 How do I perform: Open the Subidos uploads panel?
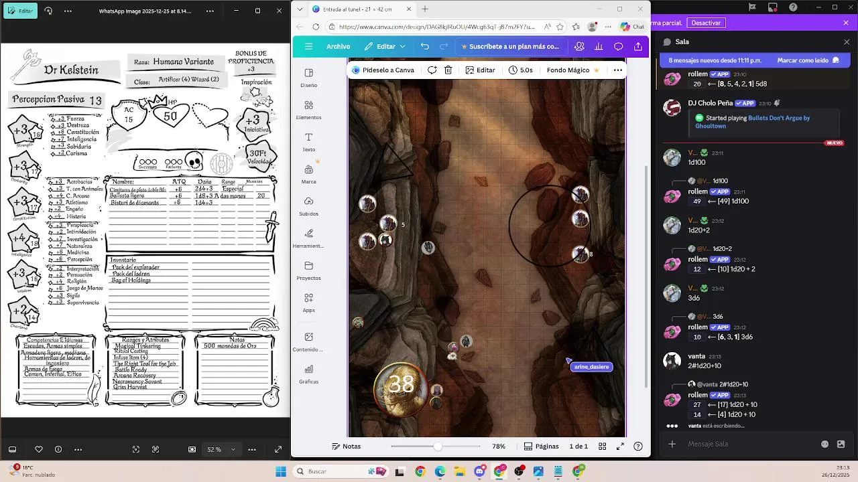point(308,206)
